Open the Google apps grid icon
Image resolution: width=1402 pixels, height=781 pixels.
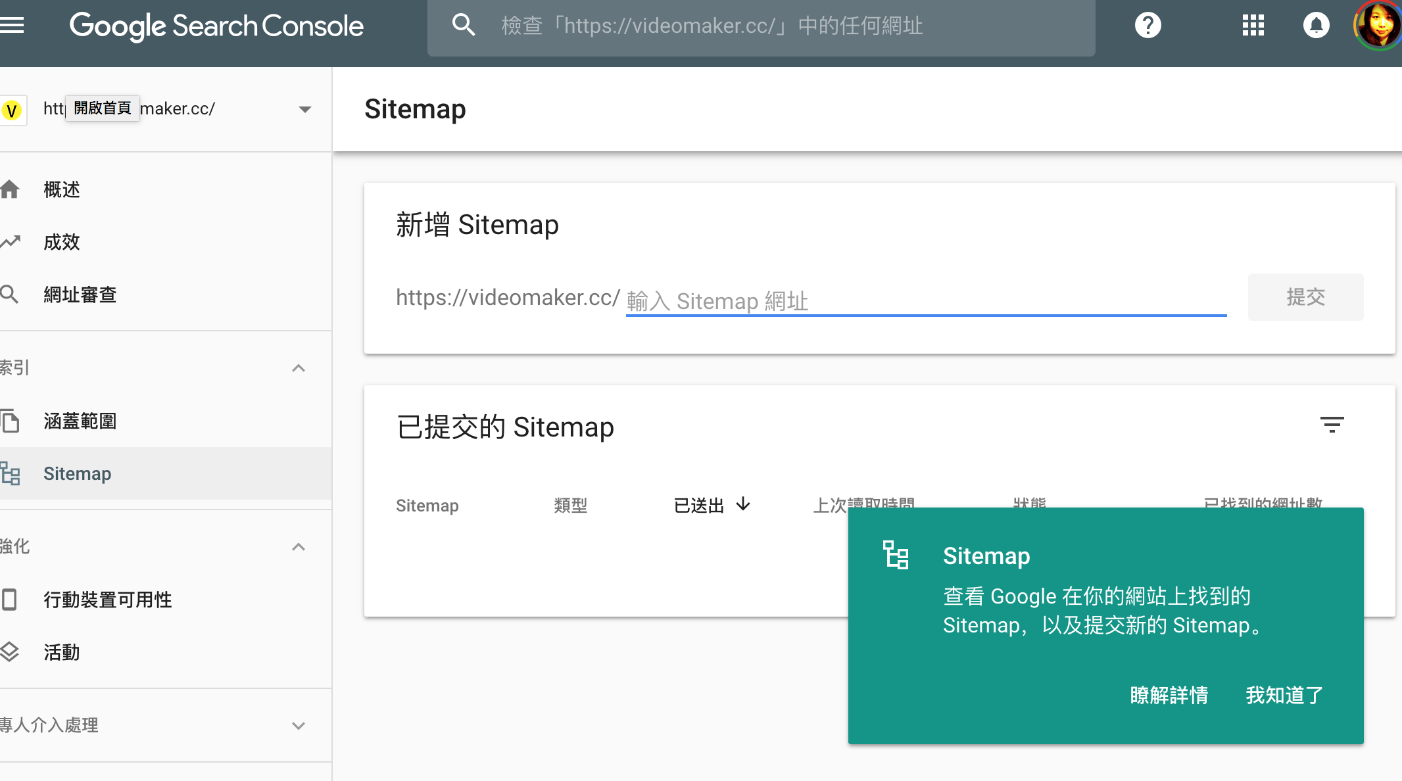pyautogui.click(x=1253, y=26)
